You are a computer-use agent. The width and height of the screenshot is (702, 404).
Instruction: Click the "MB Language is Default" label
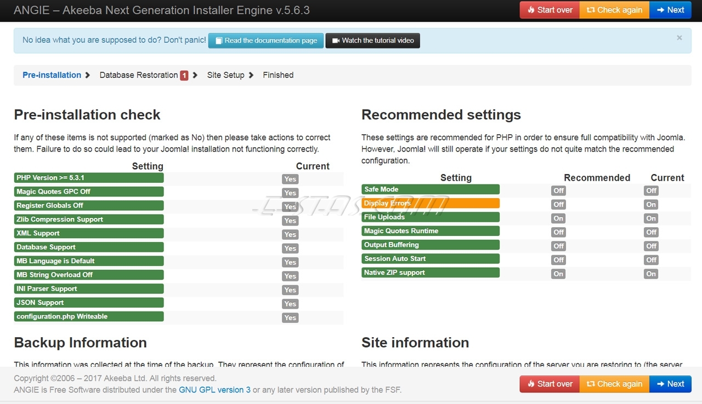[89, 261]
